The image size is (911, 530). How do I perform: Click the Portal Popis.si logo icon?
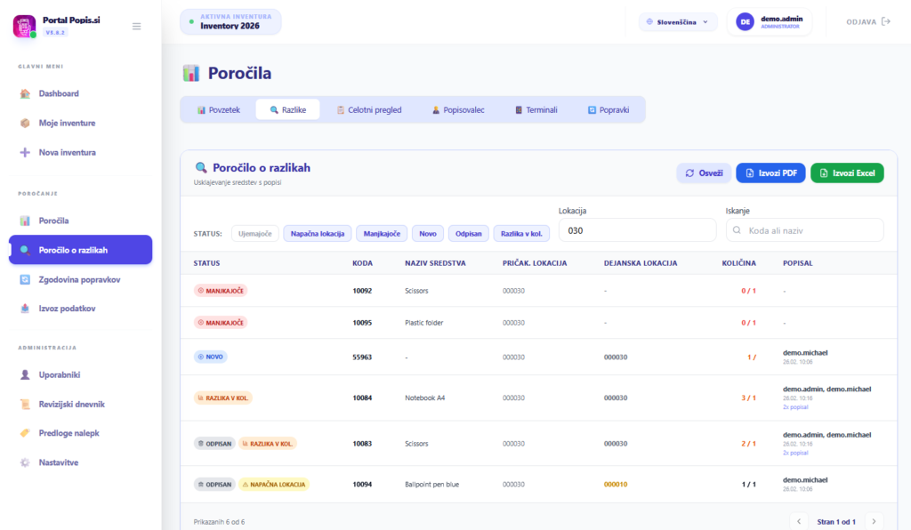24,26
